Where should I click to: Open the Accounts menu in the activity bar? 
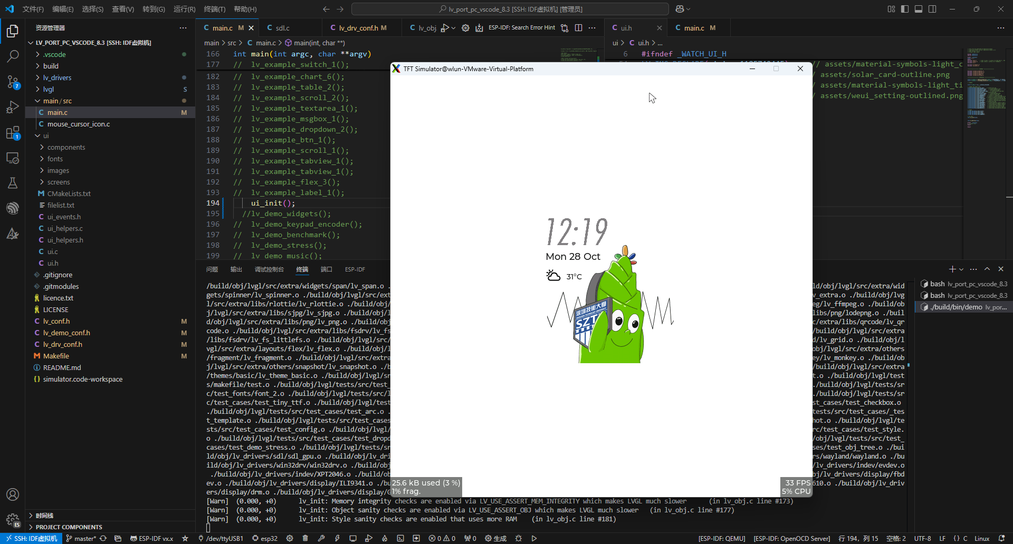tap(13, 494)
